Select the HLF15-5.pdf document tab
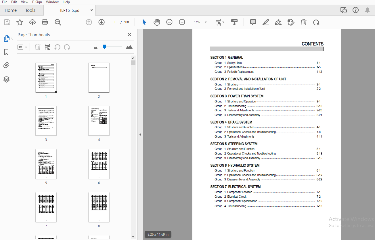Screen dimensions: 375x240 [70, 10]
